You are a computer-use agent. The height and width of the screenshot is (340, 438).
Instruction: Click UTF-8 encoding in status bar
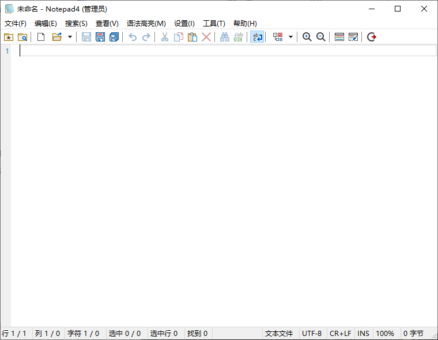[312, 334]
